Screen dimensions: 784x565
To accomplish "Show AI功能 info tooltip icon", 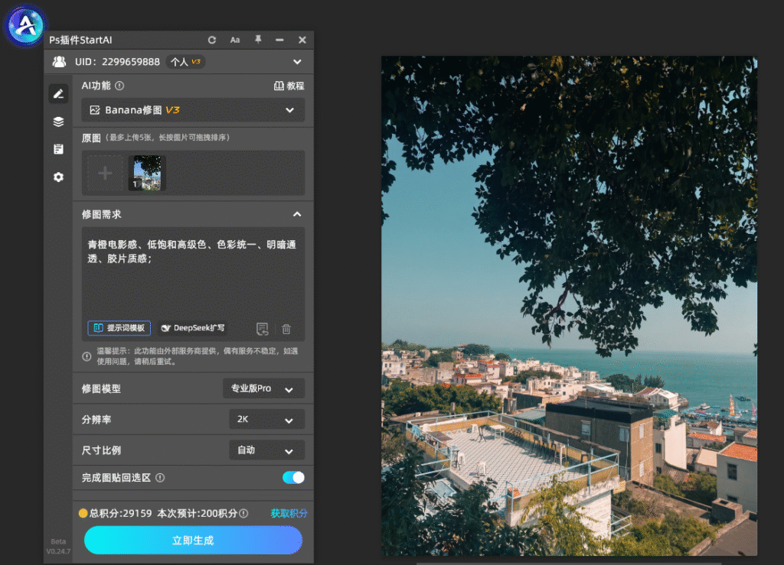I will point(119,86).
